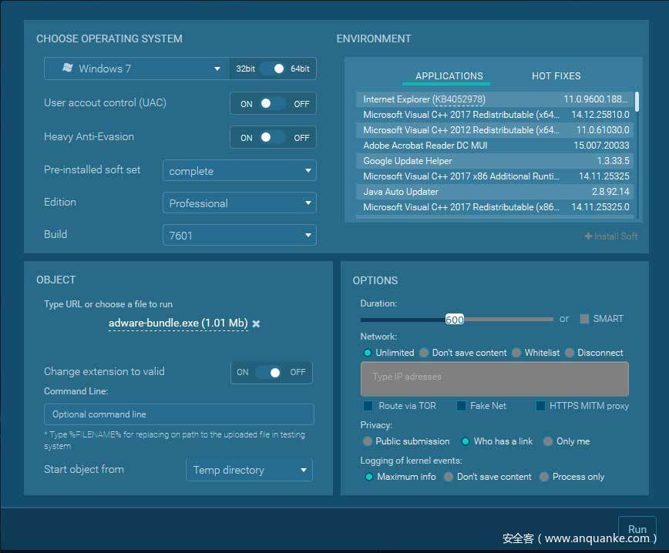This screenshot has width=669, height=553.
Task: Open the Pre-installed soft set dropdown
Action: 239,171
